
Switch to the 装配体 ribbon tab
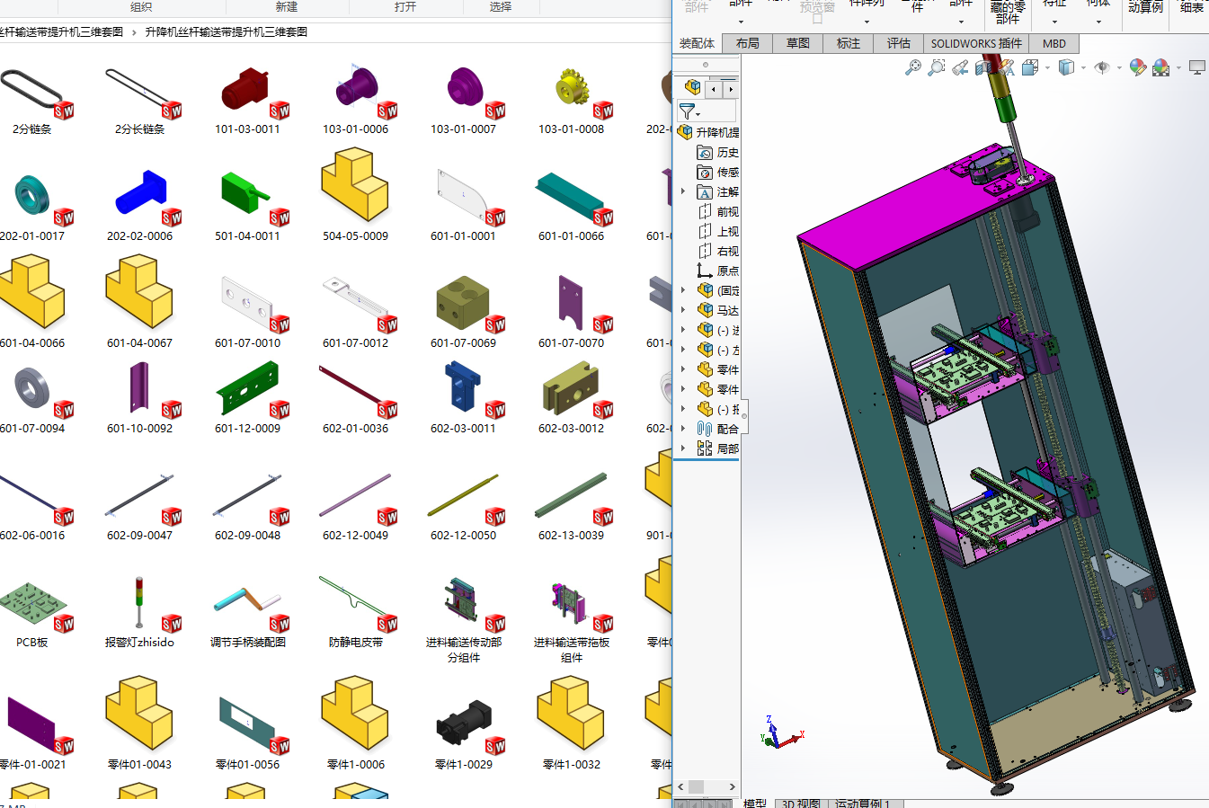click(698, 43)
